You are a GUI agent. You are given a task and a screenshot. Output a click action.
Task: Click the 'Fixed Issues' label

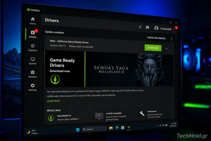152,112
